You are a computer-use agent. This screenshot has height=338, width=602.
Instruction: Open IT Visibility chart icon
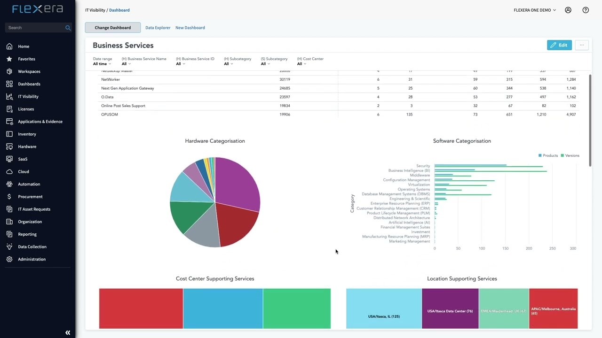[x=9, y=97]
